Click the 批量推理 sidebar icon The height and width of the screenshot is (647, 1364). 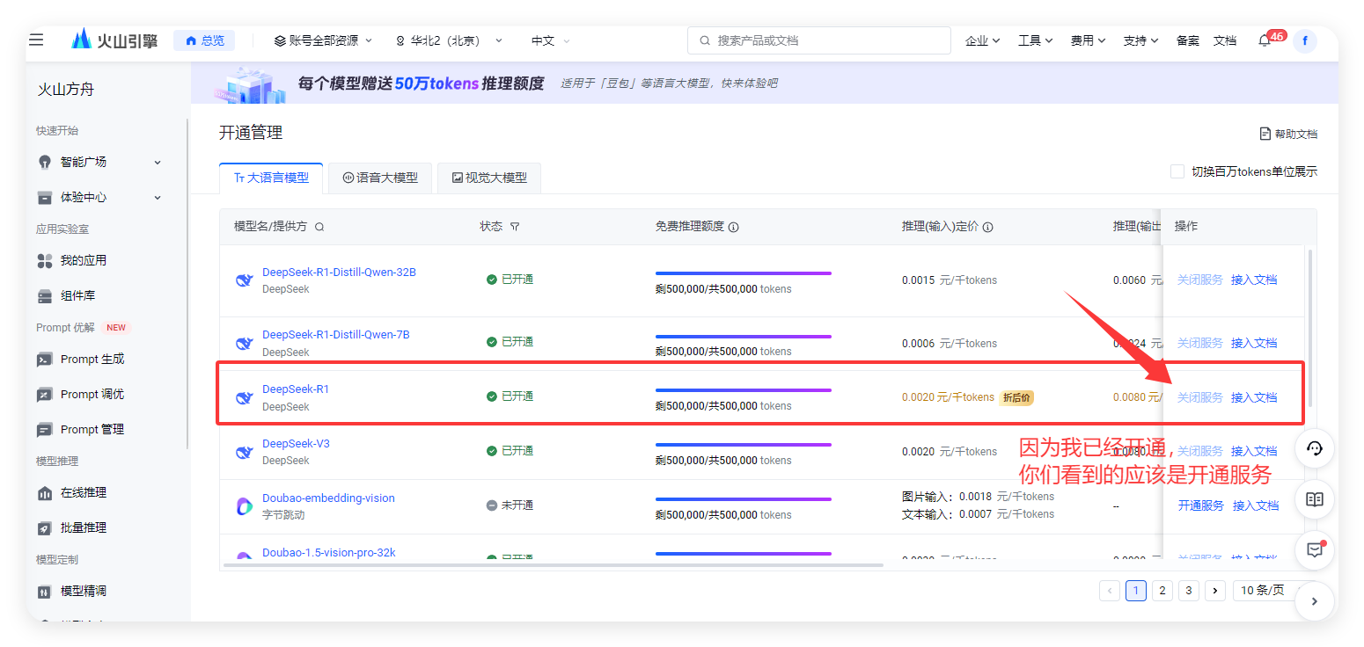click(x=45, y=527)
